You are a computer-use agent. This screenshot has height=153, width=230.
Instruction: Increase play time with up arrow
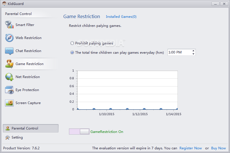coord(193,51)
